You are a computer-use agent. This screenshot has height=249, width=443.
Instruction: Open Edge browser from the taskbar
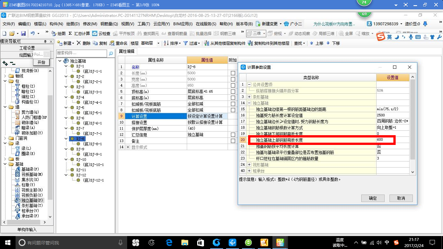169,242
